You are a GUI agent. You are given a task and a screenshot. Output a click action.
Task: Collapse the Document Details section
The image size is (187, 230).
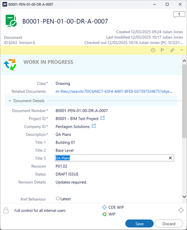tap(10, 101)
